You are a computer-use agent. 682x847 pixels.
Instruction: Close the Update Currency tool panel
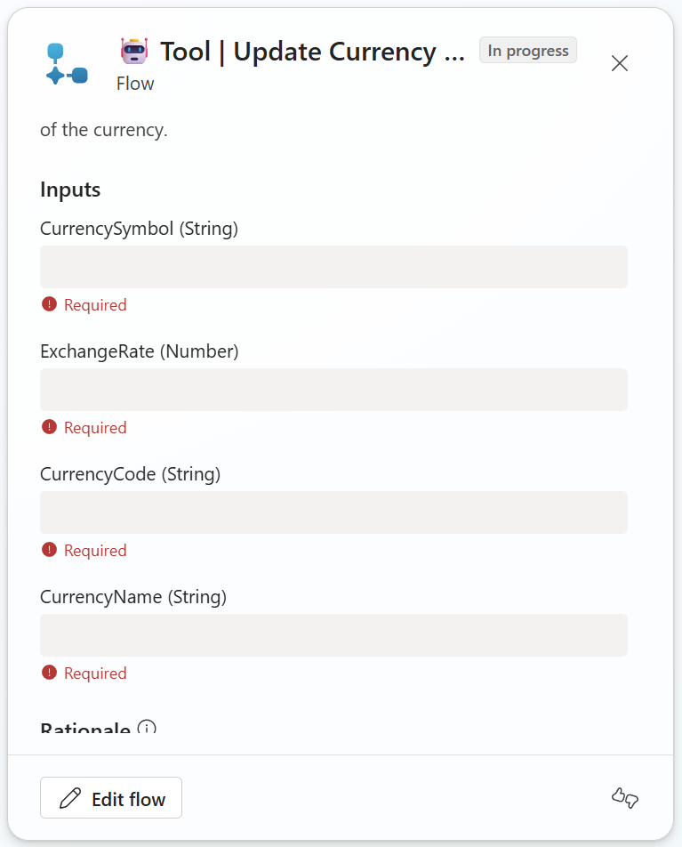[620, 63]
